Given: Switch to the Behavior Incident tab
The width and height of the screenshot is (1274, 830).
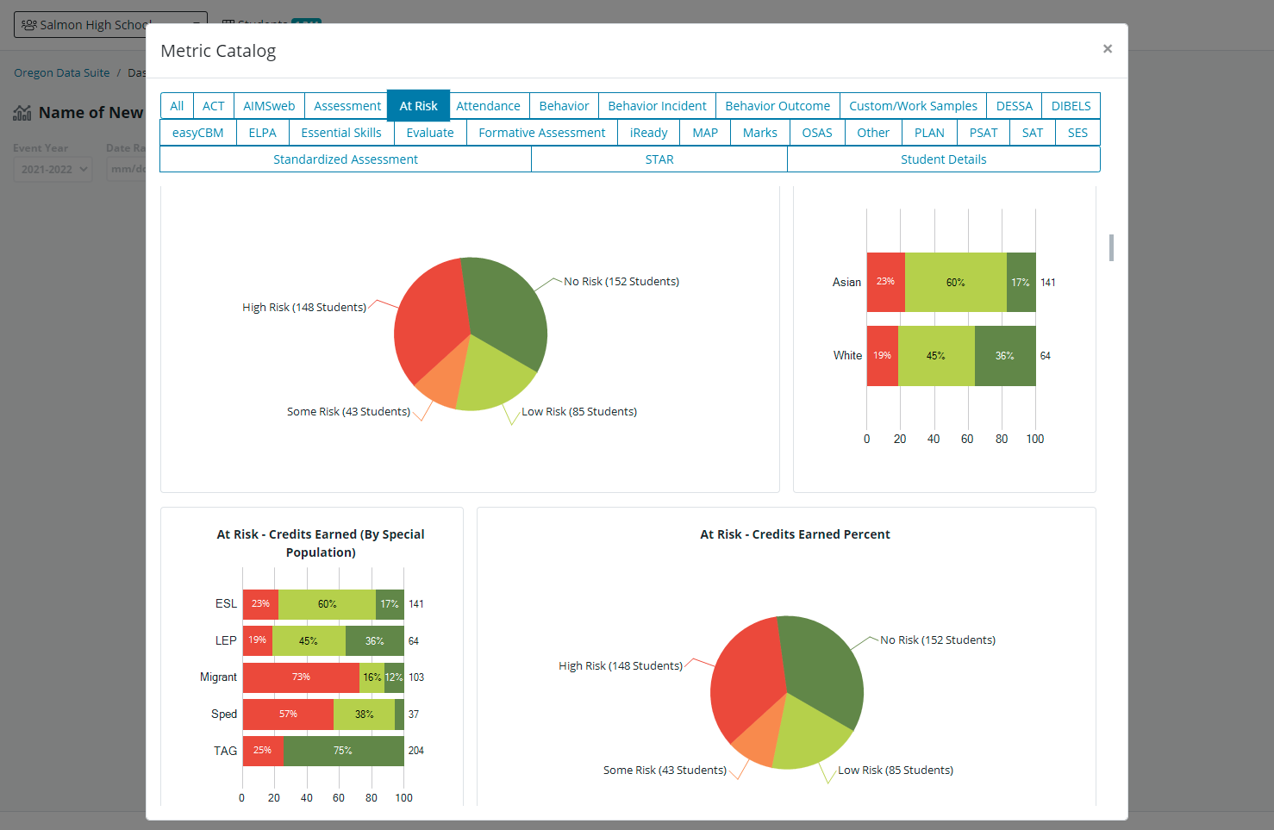Looking at the screenshot, I should point(657,106).
